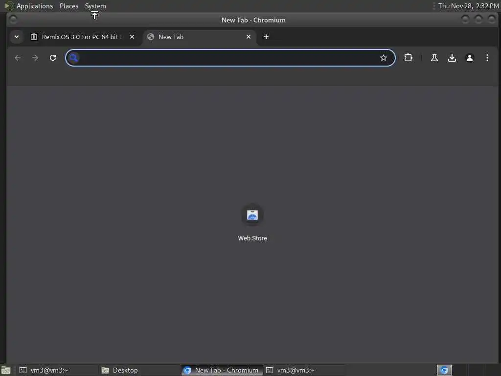
Task: Open Chrome Labs flask icon
Action: [x=434, y=58]
